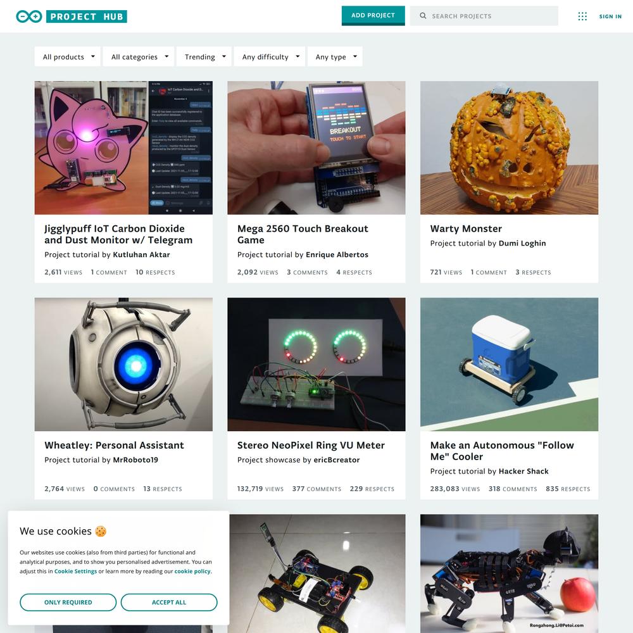This screenshot has height=633, width=633.
Task: Expand the All products dropdown
Action: 68,56
